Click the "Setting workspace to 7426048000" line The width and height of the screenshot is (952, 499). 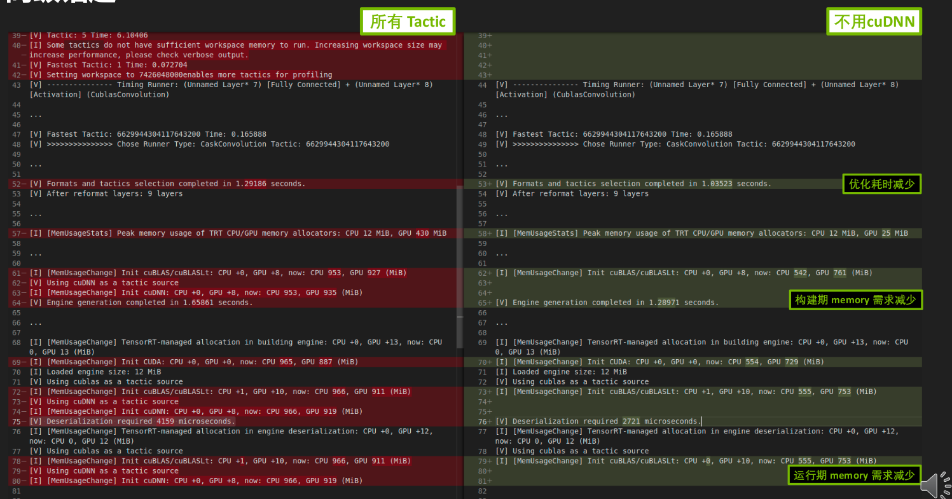181,75
